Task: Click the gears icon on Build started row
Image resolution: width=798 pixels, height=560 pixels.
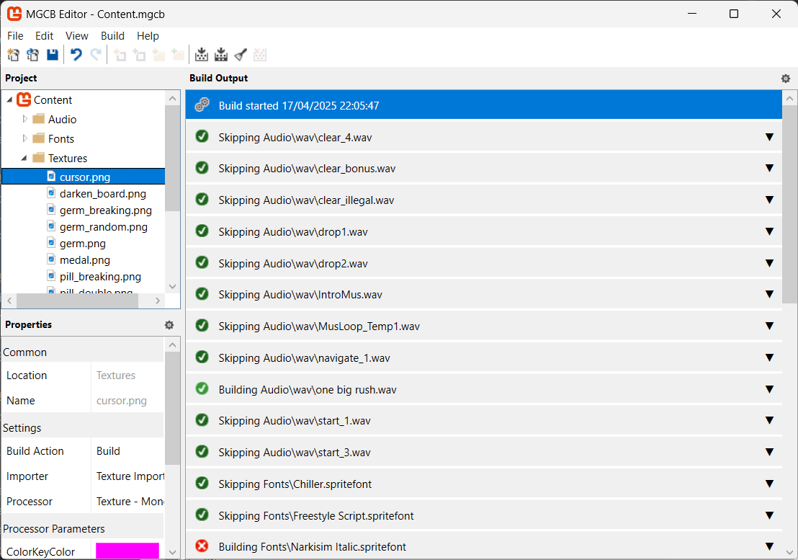Action: (202, 105)
